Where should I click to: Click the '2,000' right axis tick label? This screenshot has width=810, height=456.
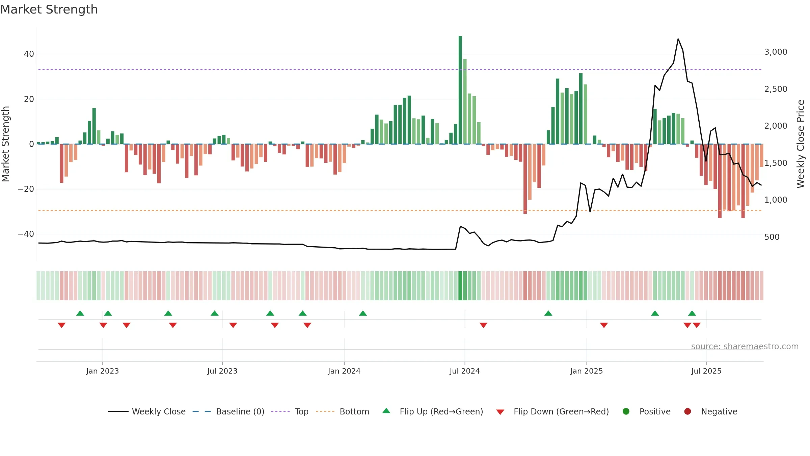(776, 126)
